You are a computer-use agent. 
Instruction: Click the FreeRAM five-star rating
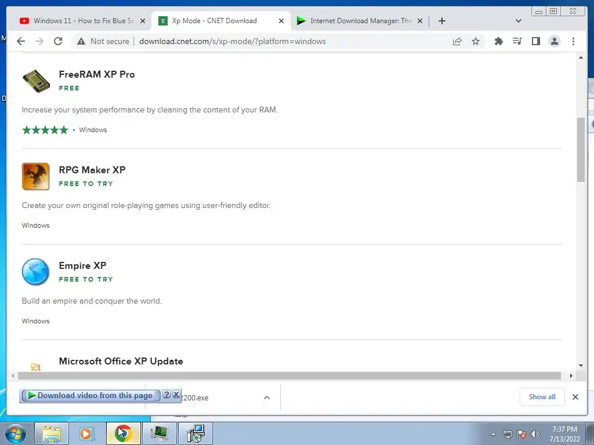pyautogui.click(x=45, y=130)
